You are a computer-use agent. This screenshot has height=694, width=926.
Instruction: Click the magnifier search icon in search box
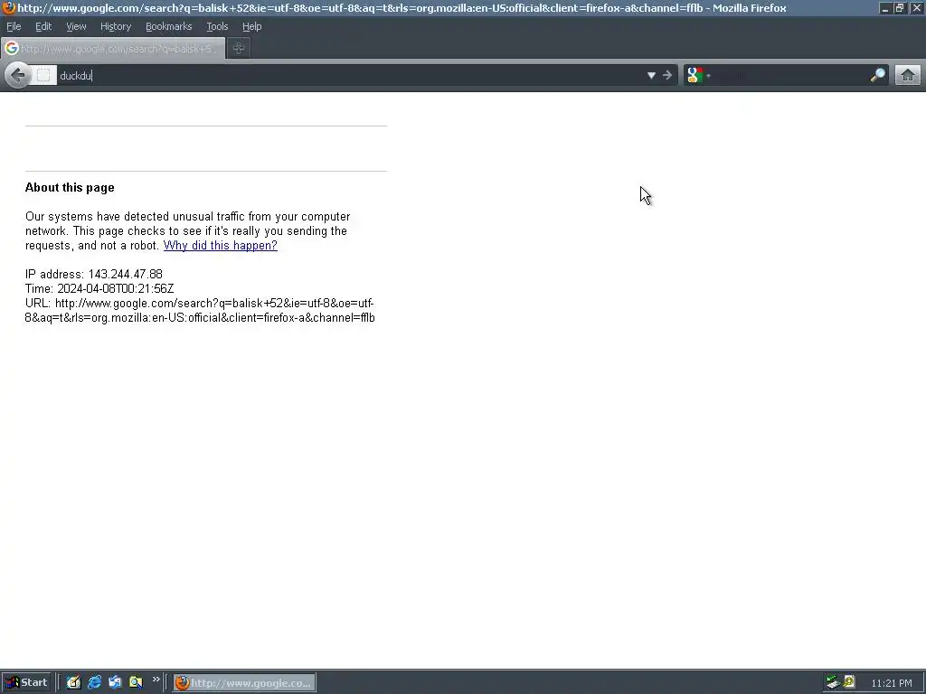877,75
